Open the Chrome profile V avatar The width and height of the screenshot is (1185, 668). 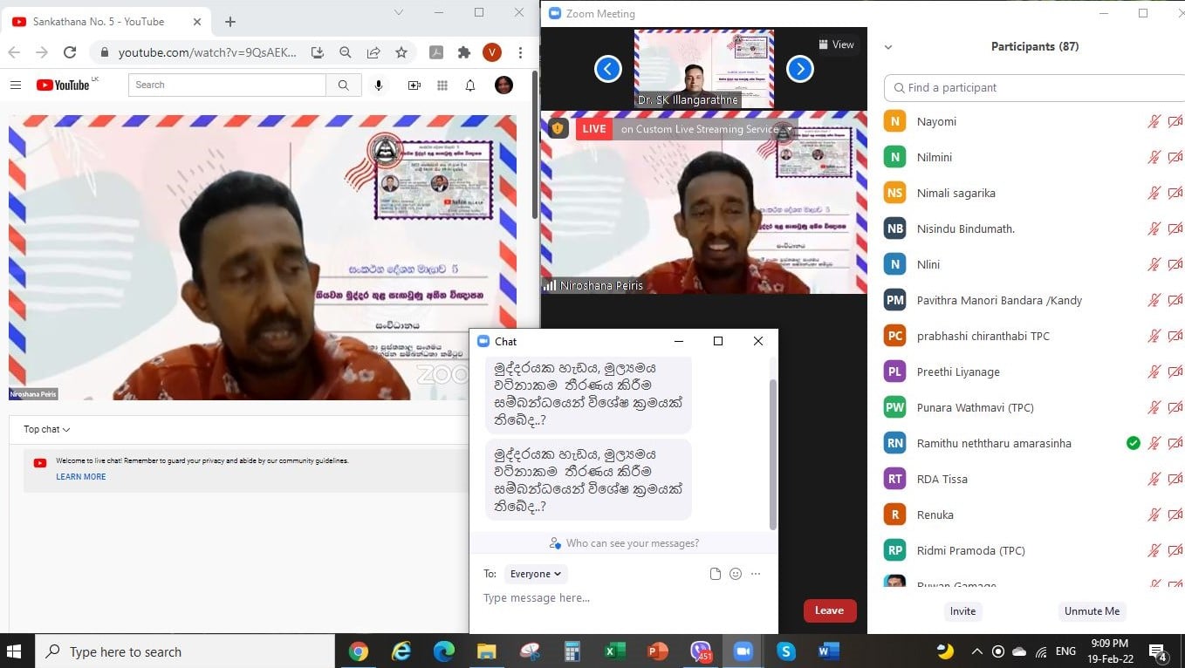[x=492, y=52]
